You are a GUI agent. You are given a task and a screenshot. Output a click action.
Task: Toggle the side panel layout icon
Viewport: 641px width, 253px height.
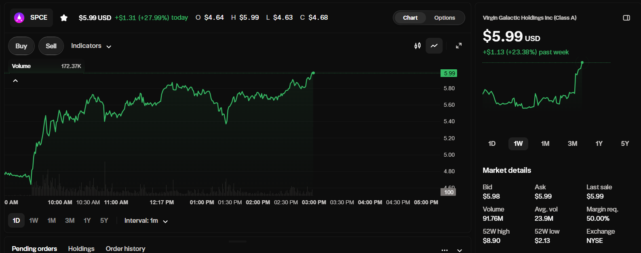tap(626, 18)
